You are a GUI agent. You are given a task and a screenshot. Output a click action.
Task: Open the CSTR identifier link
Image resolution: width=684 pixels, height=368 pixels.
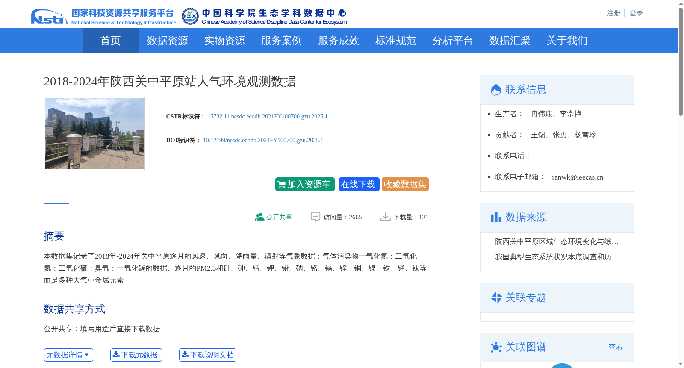point(268,116)
